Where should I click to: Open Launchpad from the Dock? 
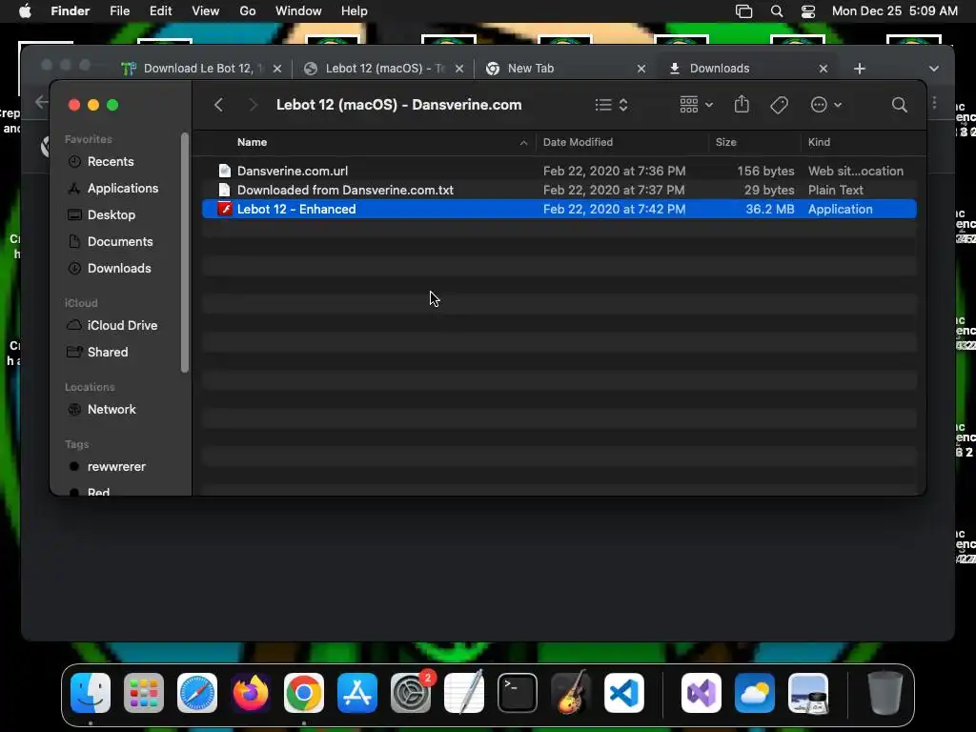(144, 693)
